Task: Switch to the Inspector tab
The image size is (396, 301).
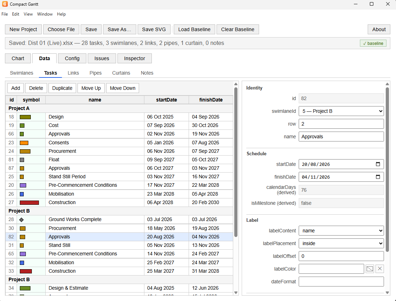Action: coord(134,58)
